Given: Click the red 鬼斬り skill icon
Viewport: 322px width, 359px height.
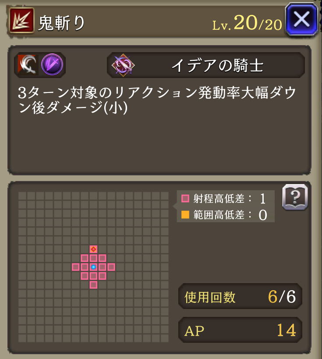Looking at the screenshot, I should 22,20.
